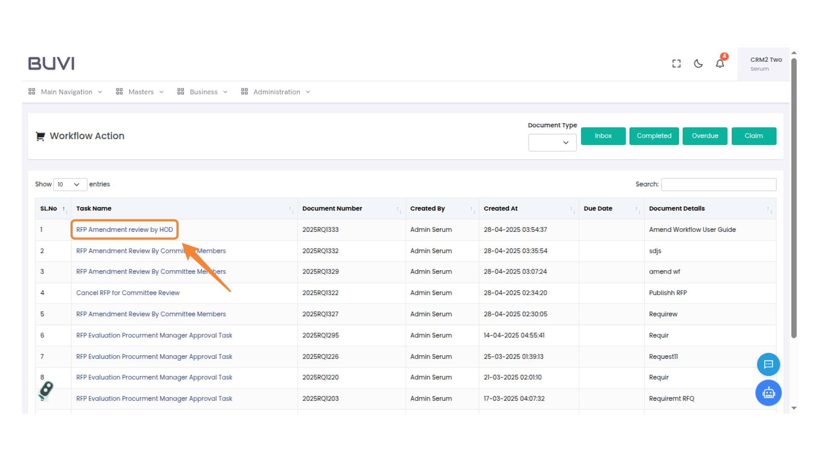This screenshot has width=820, height=461.
Task: Open the Administration menu
Action: click(276, 92)
